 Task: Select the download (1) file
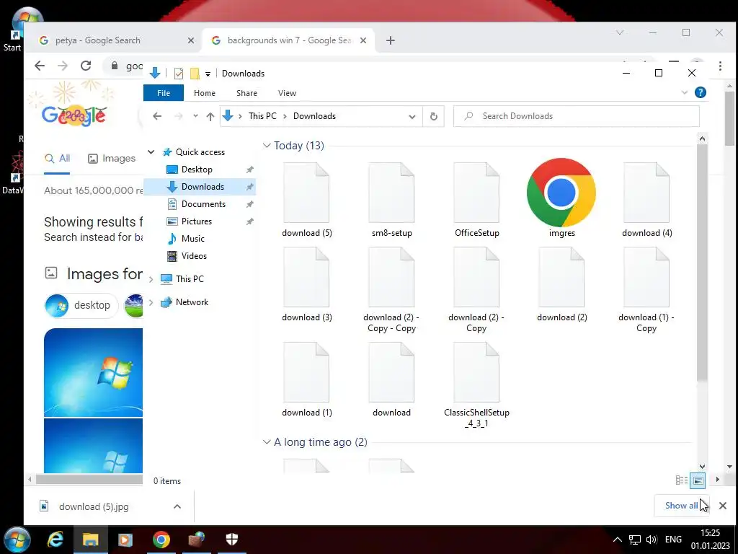pyautogui.click(x=306, y=379)
